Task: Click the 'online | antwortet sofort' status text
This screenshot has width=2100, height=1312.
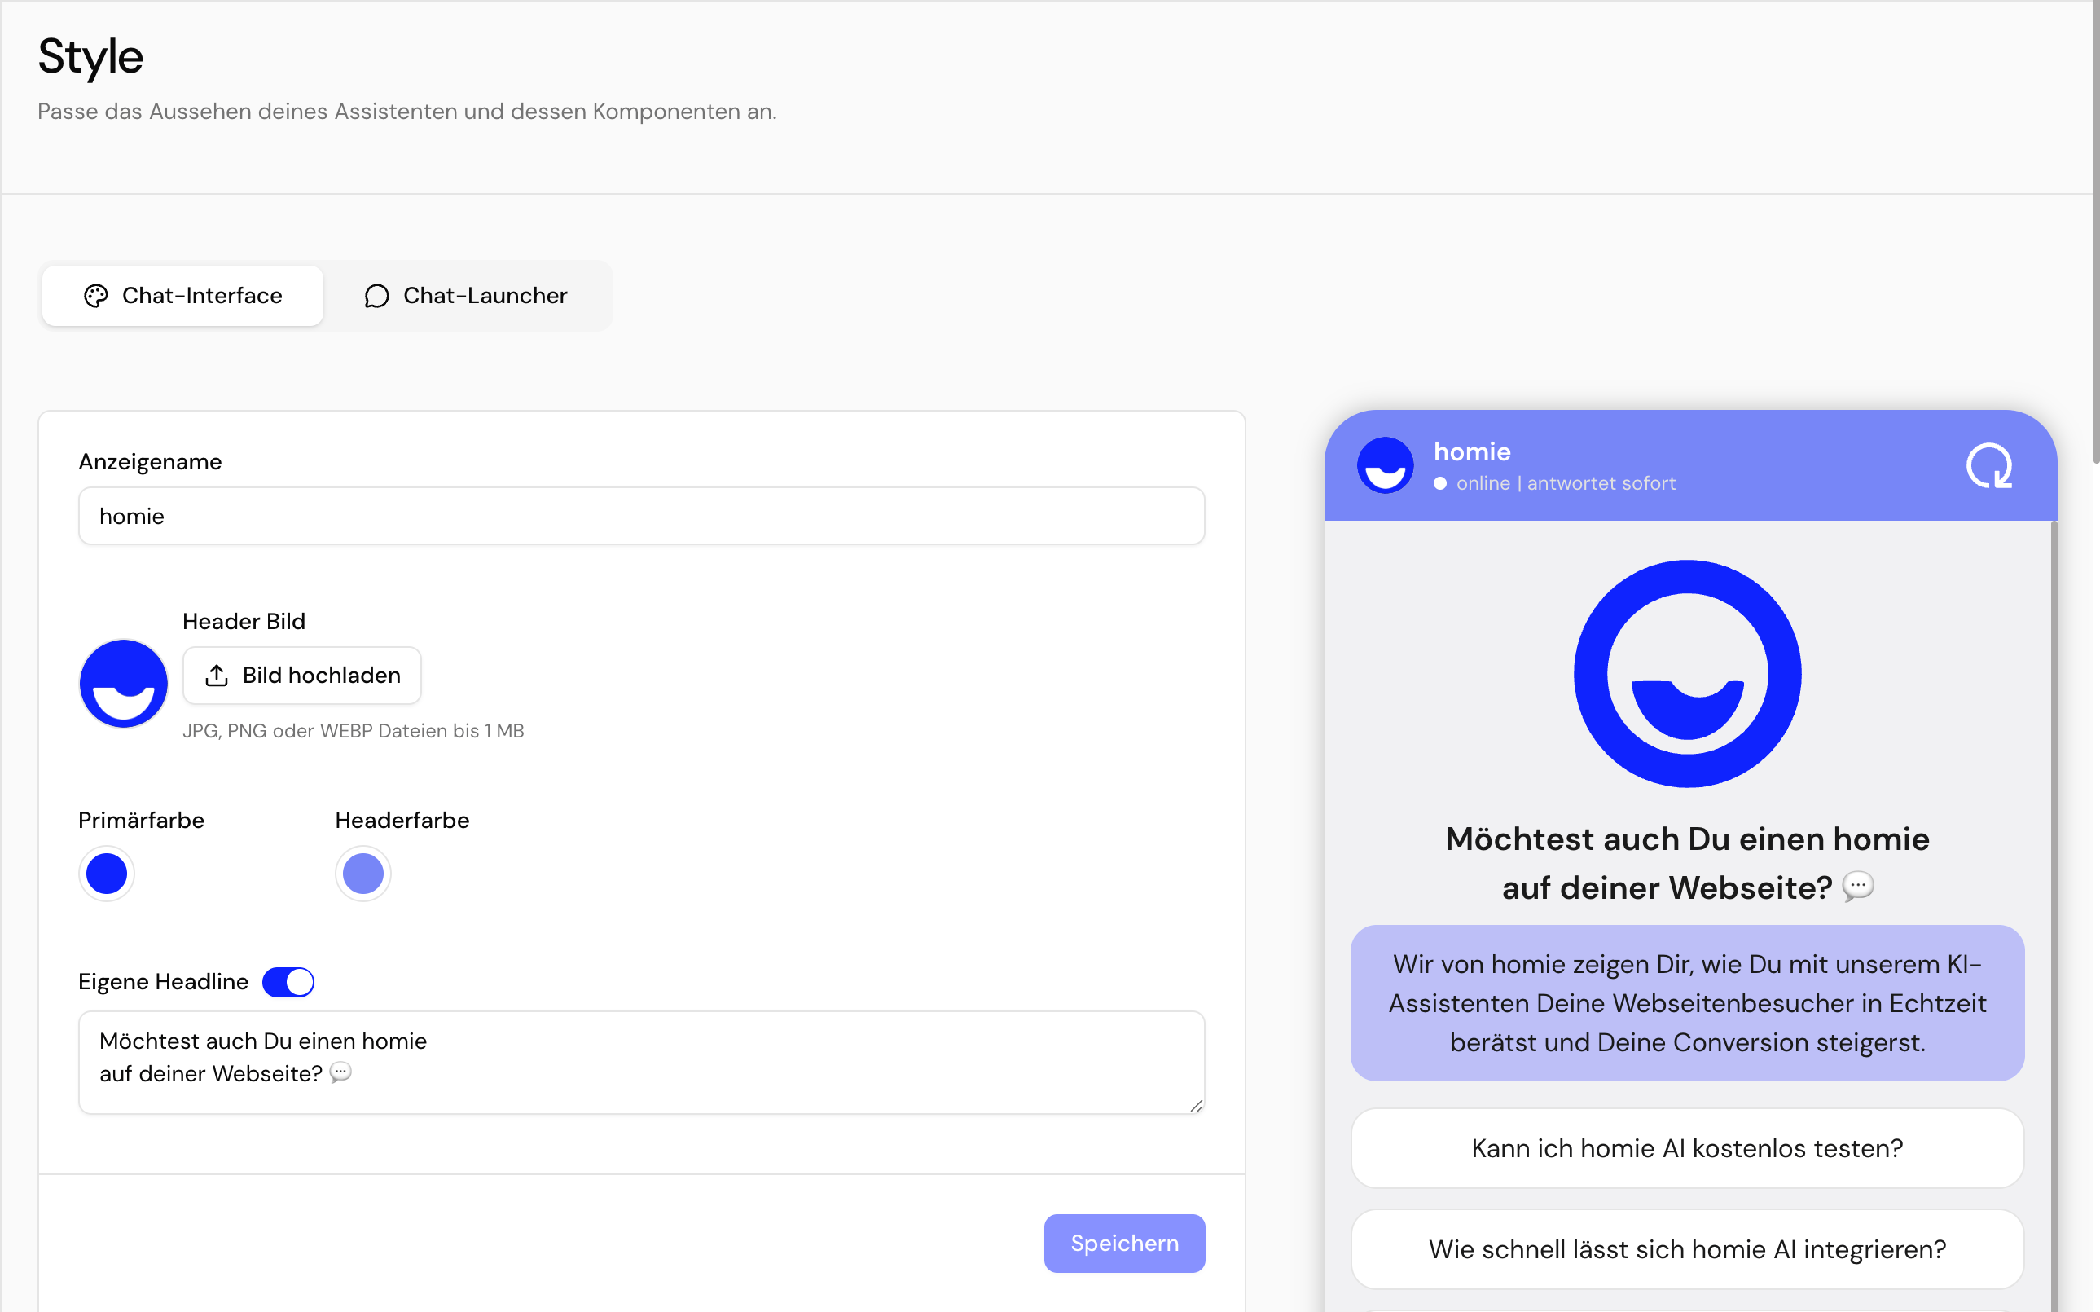Action: [1566, 483]
